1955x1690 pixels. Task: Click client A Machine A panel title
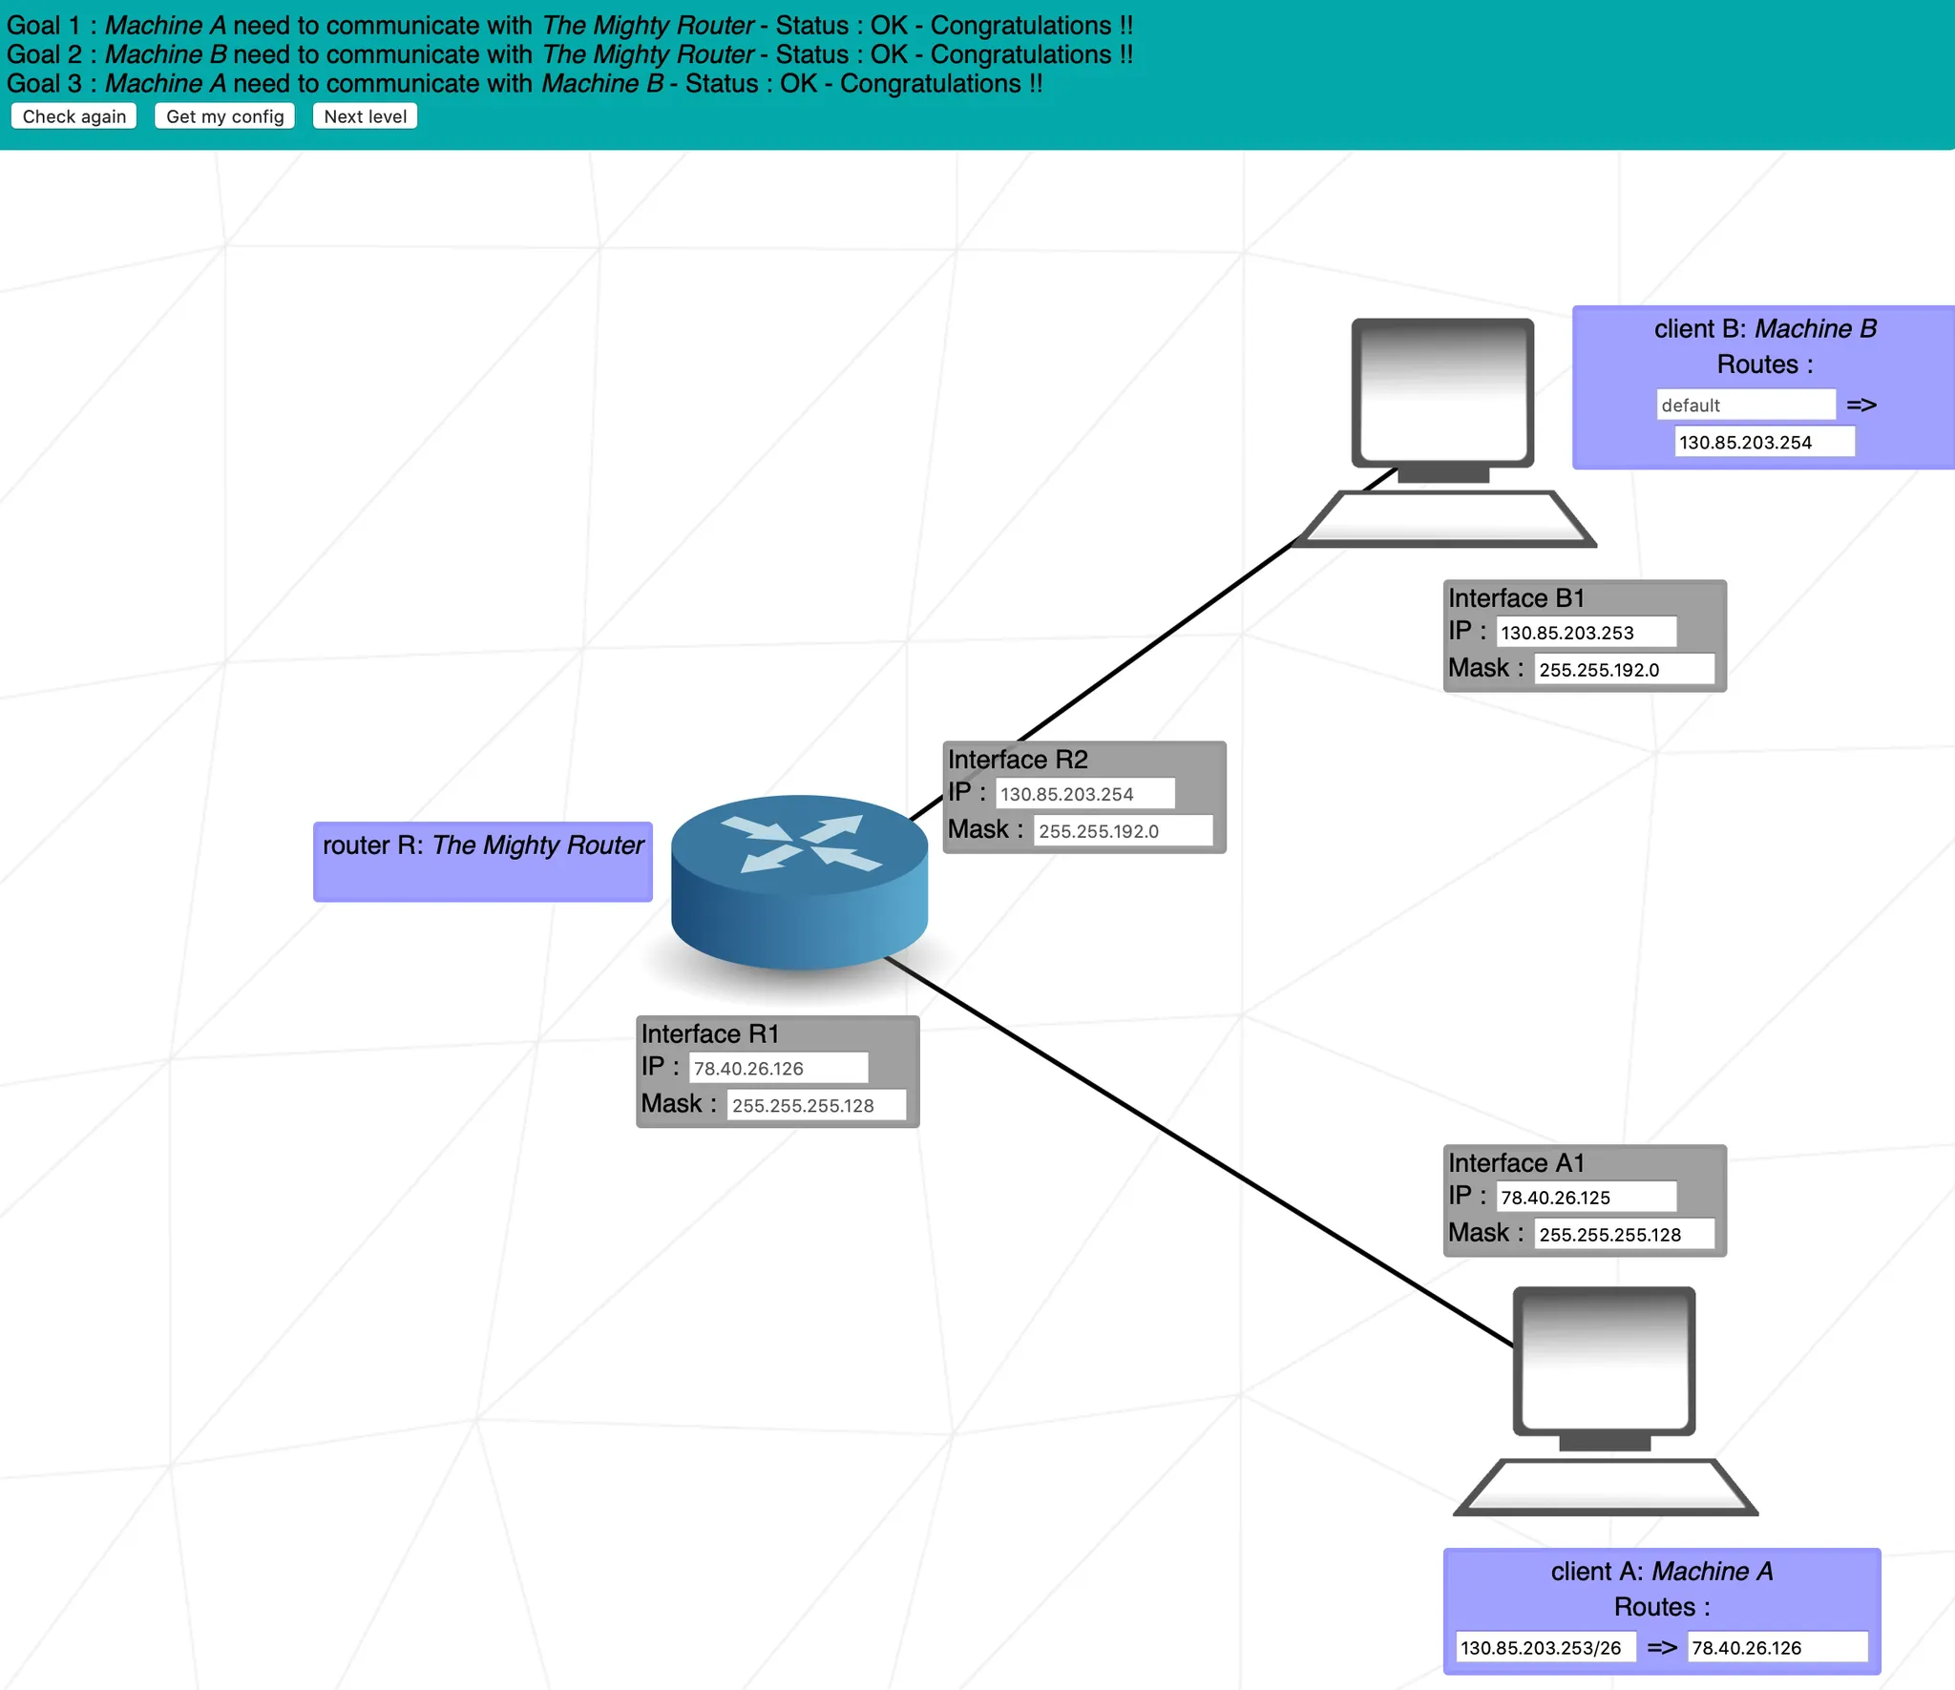1661,1571
